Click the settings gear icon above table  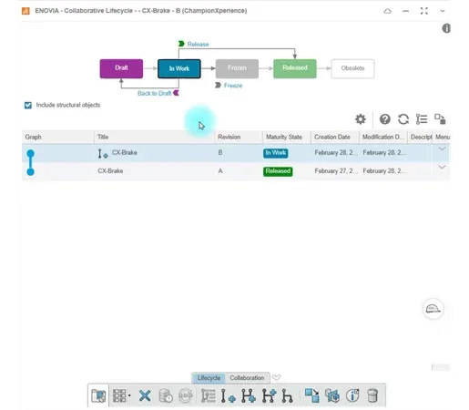click(361, 119)
